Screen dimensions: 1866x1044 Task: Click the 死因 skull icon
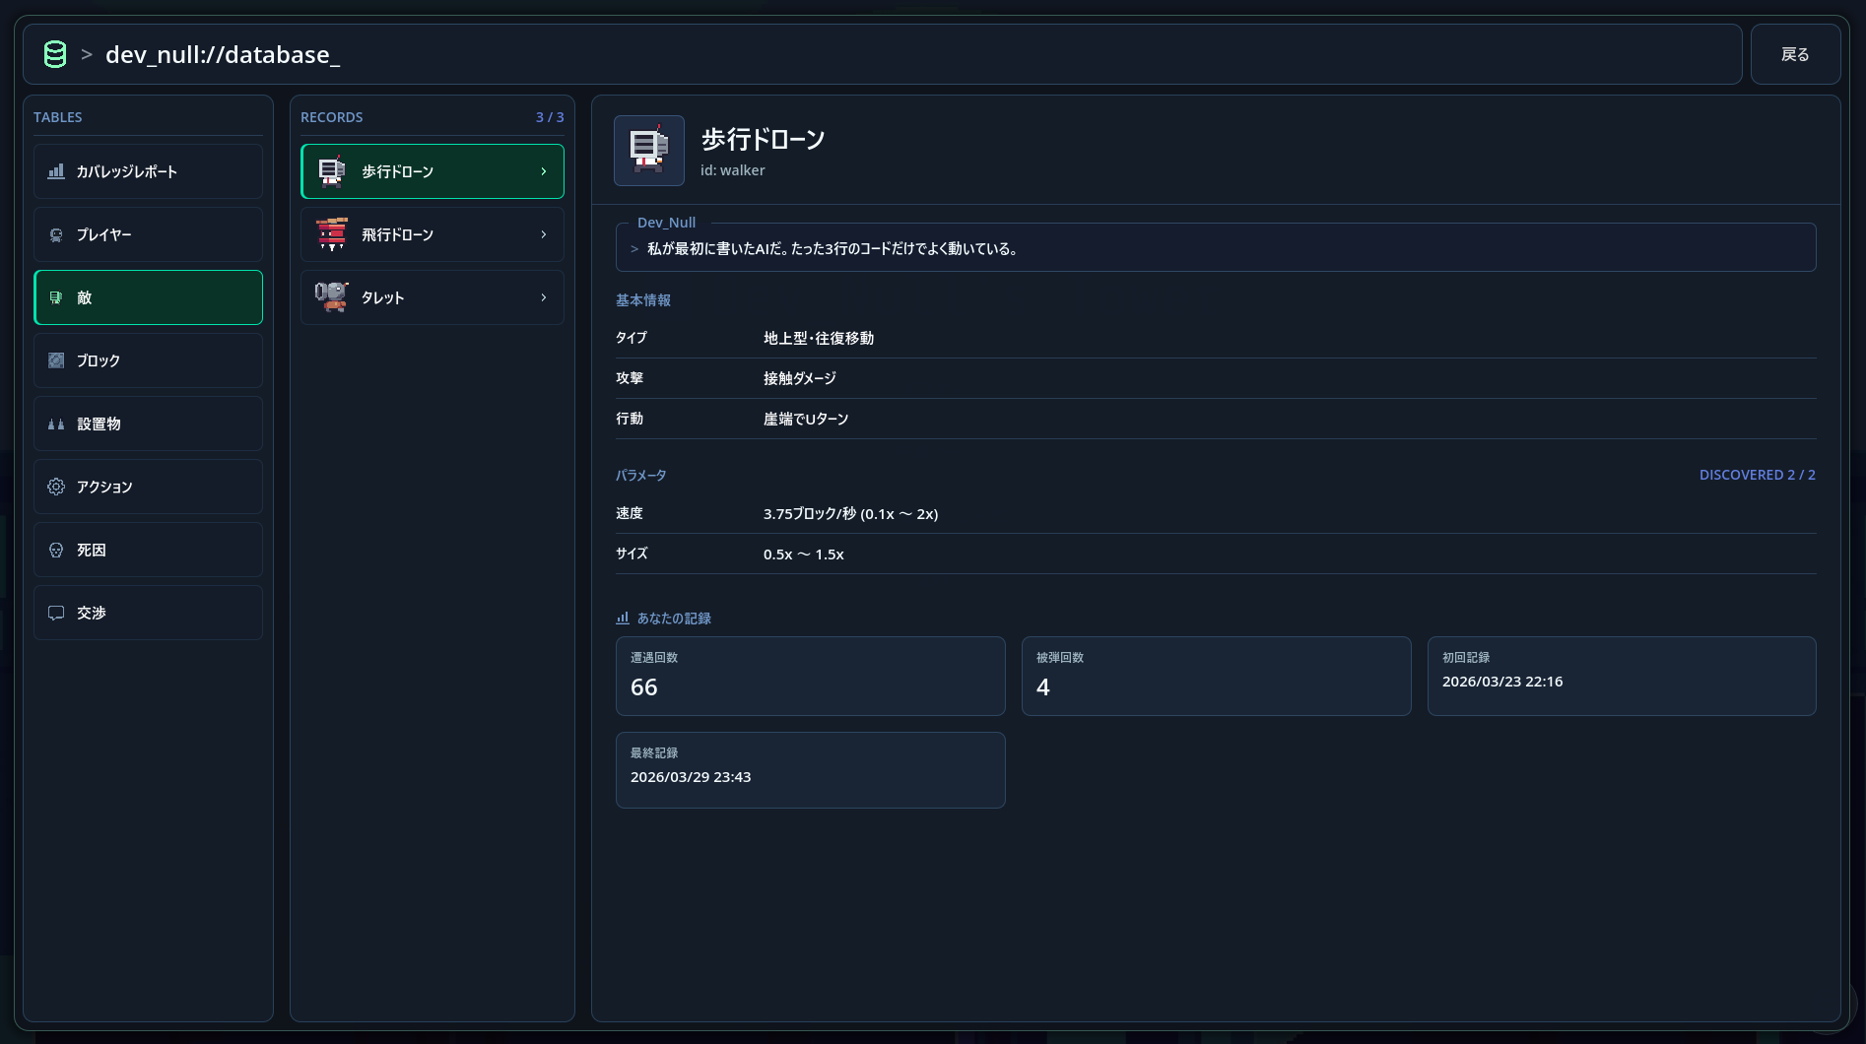[56, 550]
